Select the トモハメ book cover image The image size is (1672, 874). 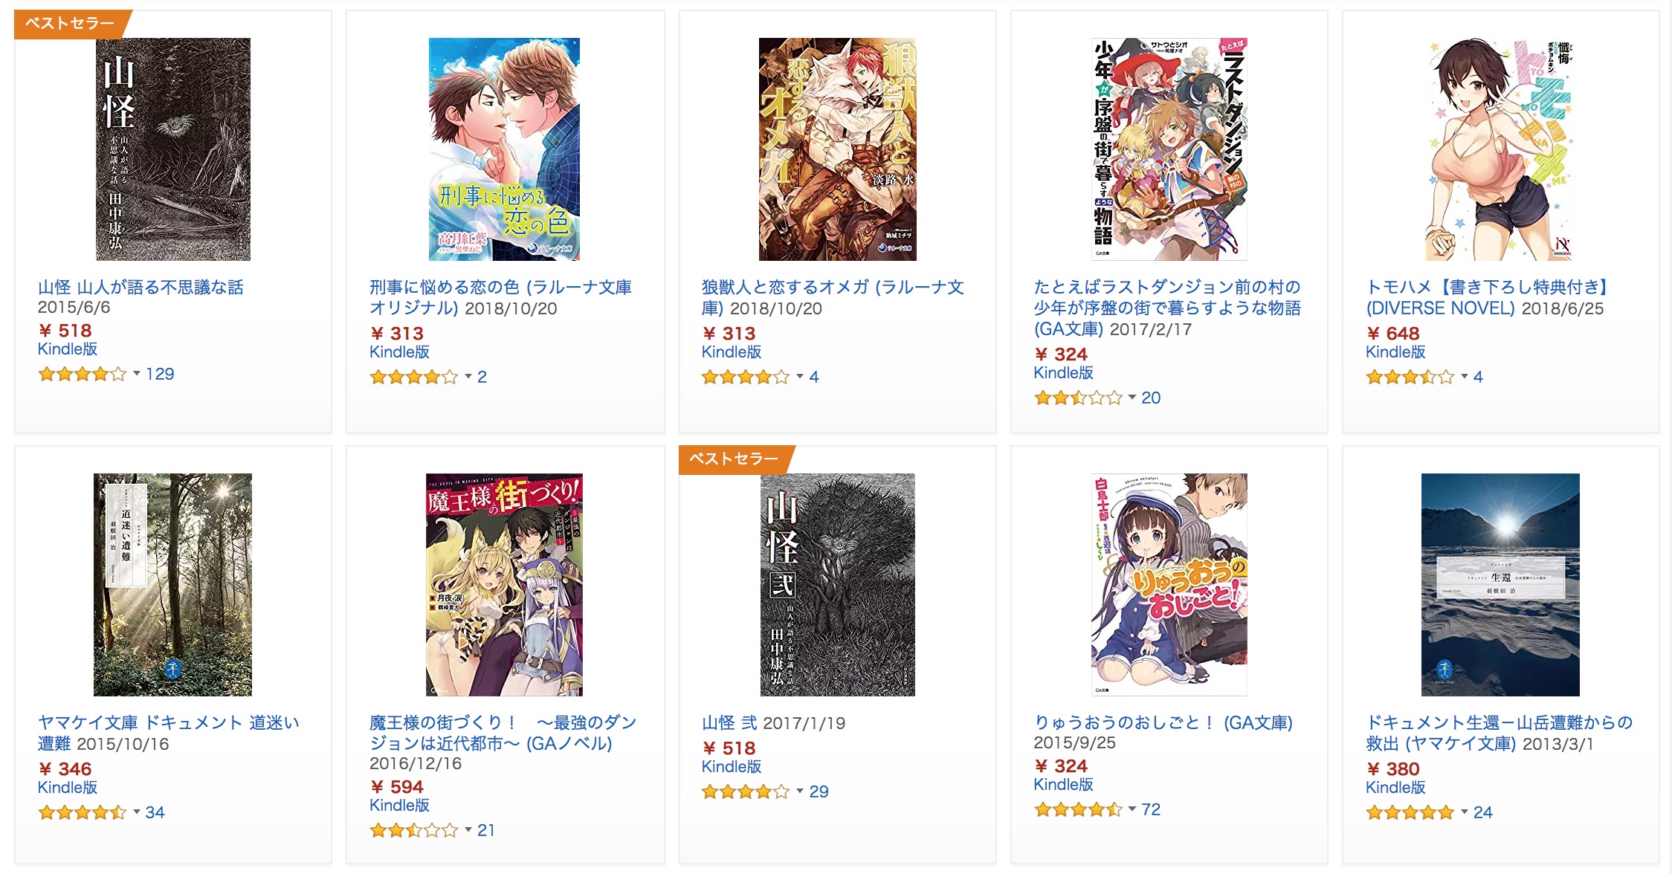coord(1500,149)
